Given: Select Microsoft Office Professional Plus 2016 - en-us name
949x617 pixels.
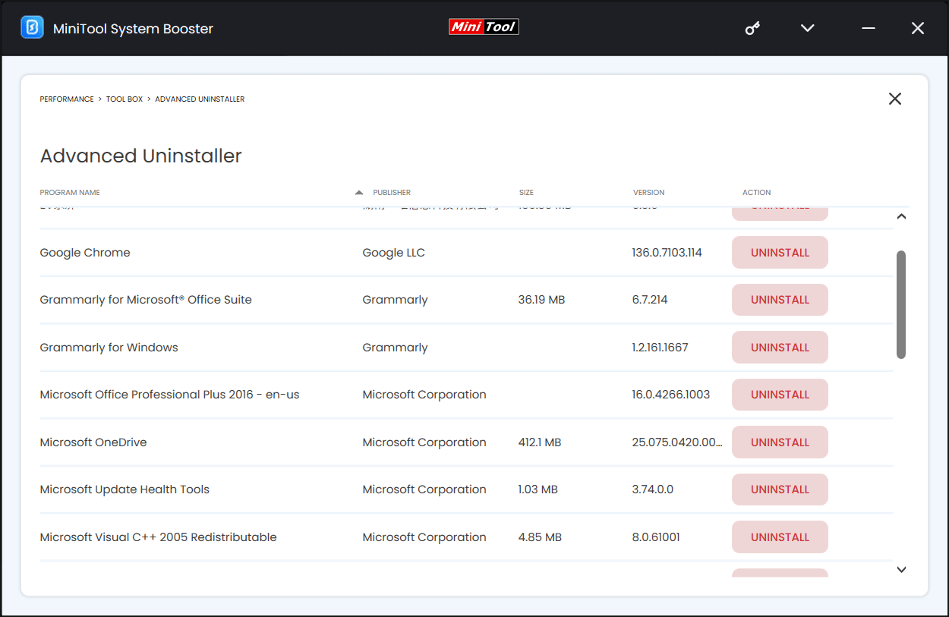Looking at the screenshot, I should tap(169, 395).
